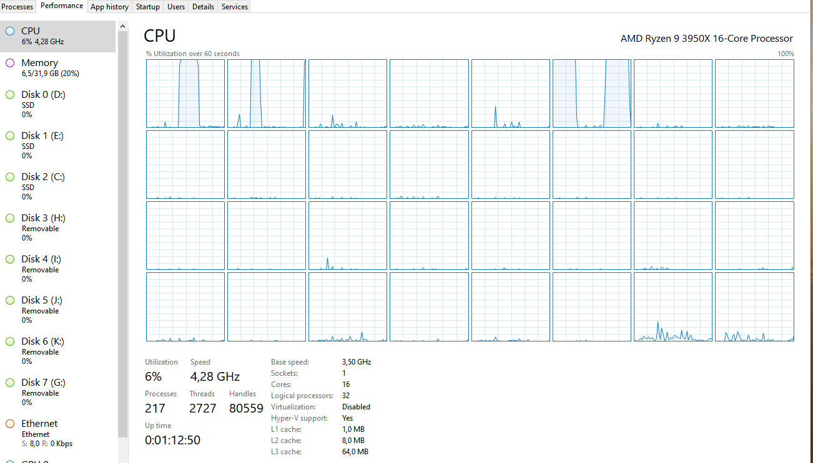Click the green Disk 3 circle icon
813x463 pixels.
[x=10, y=218]
